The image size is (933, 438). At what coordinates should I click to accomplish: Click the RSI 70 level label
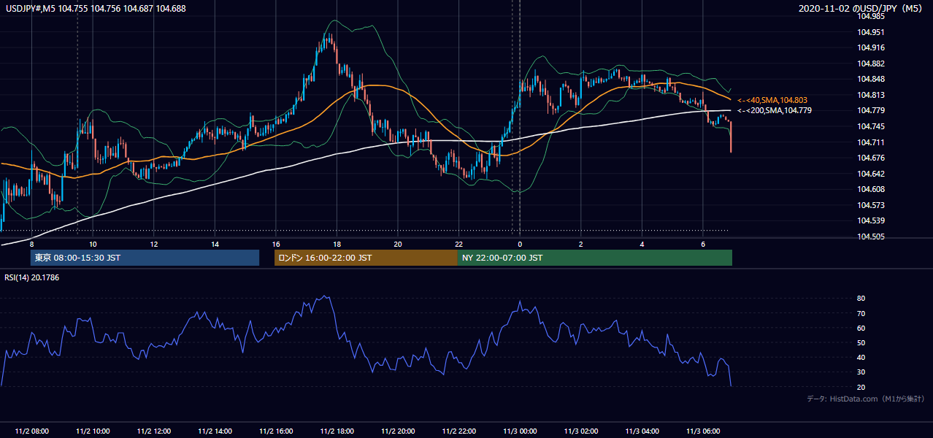861,313
